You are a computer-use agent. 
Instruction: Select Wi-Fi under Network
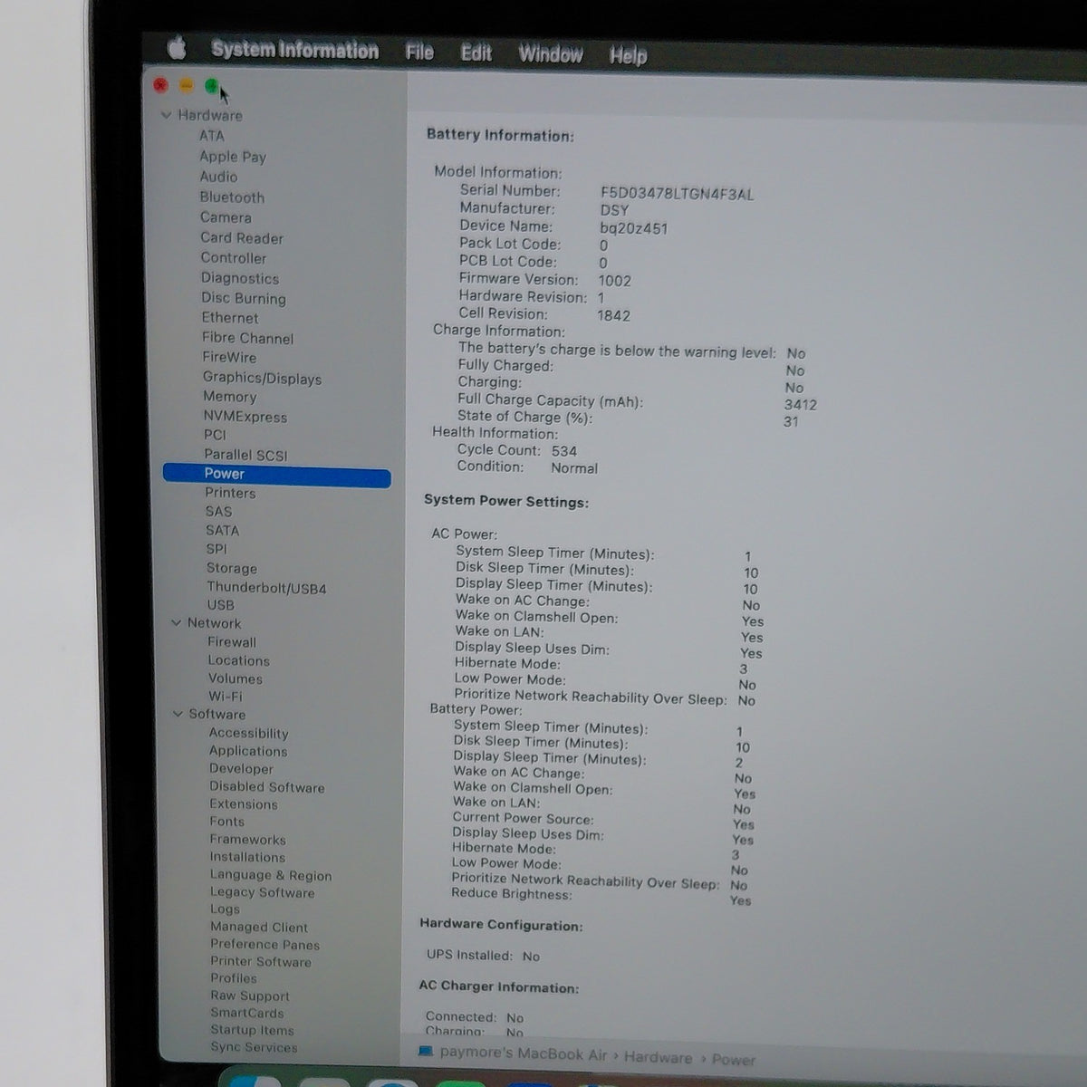[x=226, y=697]
